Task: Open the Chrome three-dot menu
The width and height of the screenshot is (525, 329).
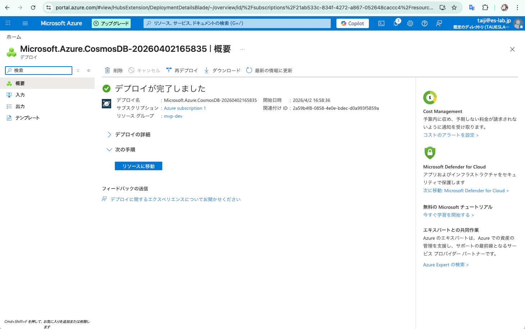Action: (x=517, y=7)
